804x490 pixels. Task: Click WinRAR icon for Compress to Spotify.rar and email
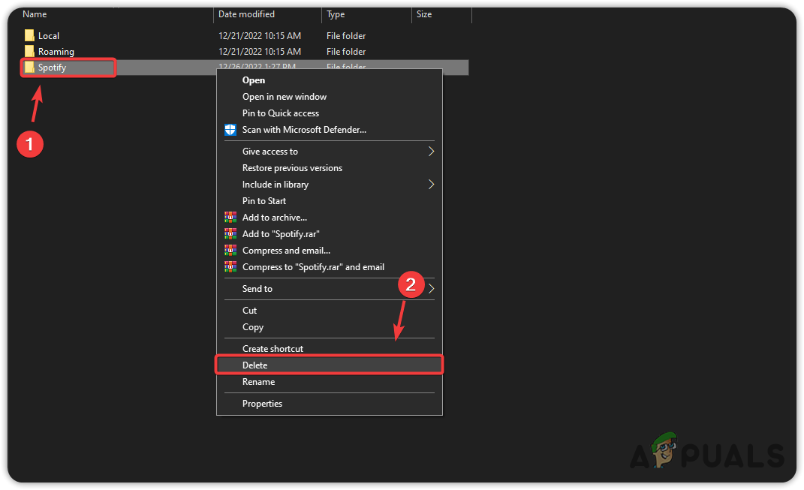(230, 267)
